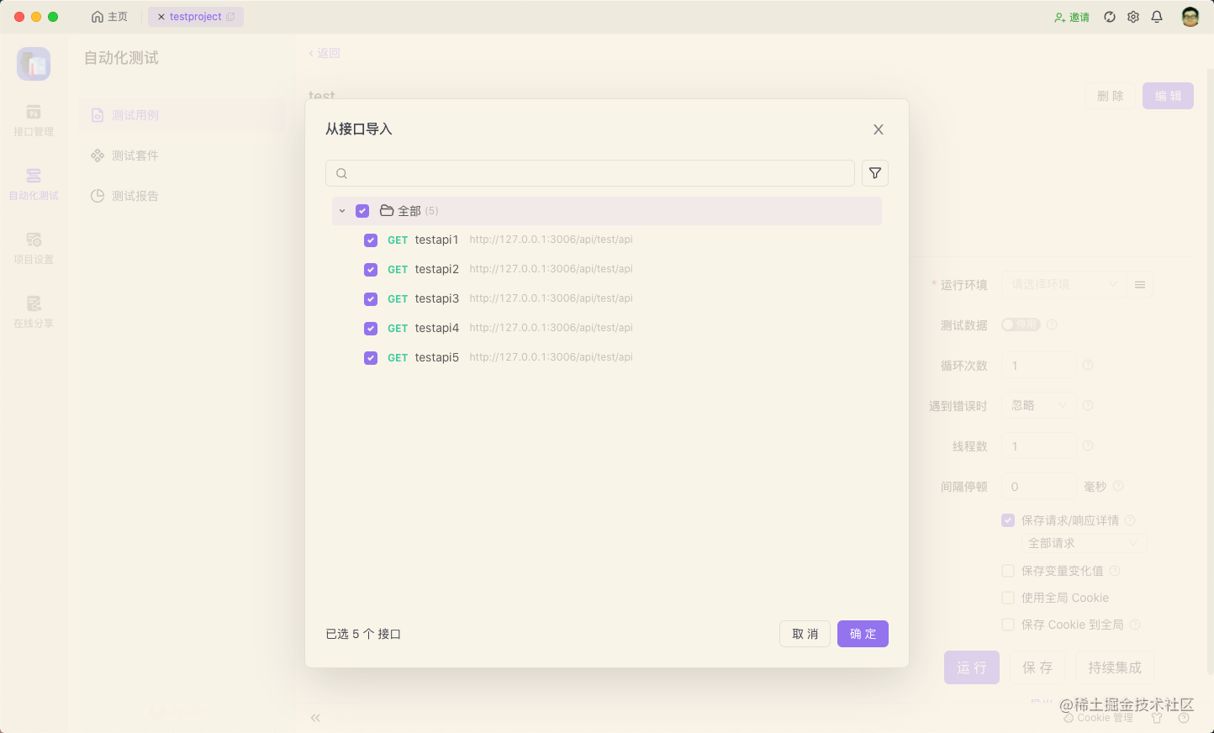This screenshot has width=1214, height=733.
Task: Open environment management list icon
Action: [1140, 284]
